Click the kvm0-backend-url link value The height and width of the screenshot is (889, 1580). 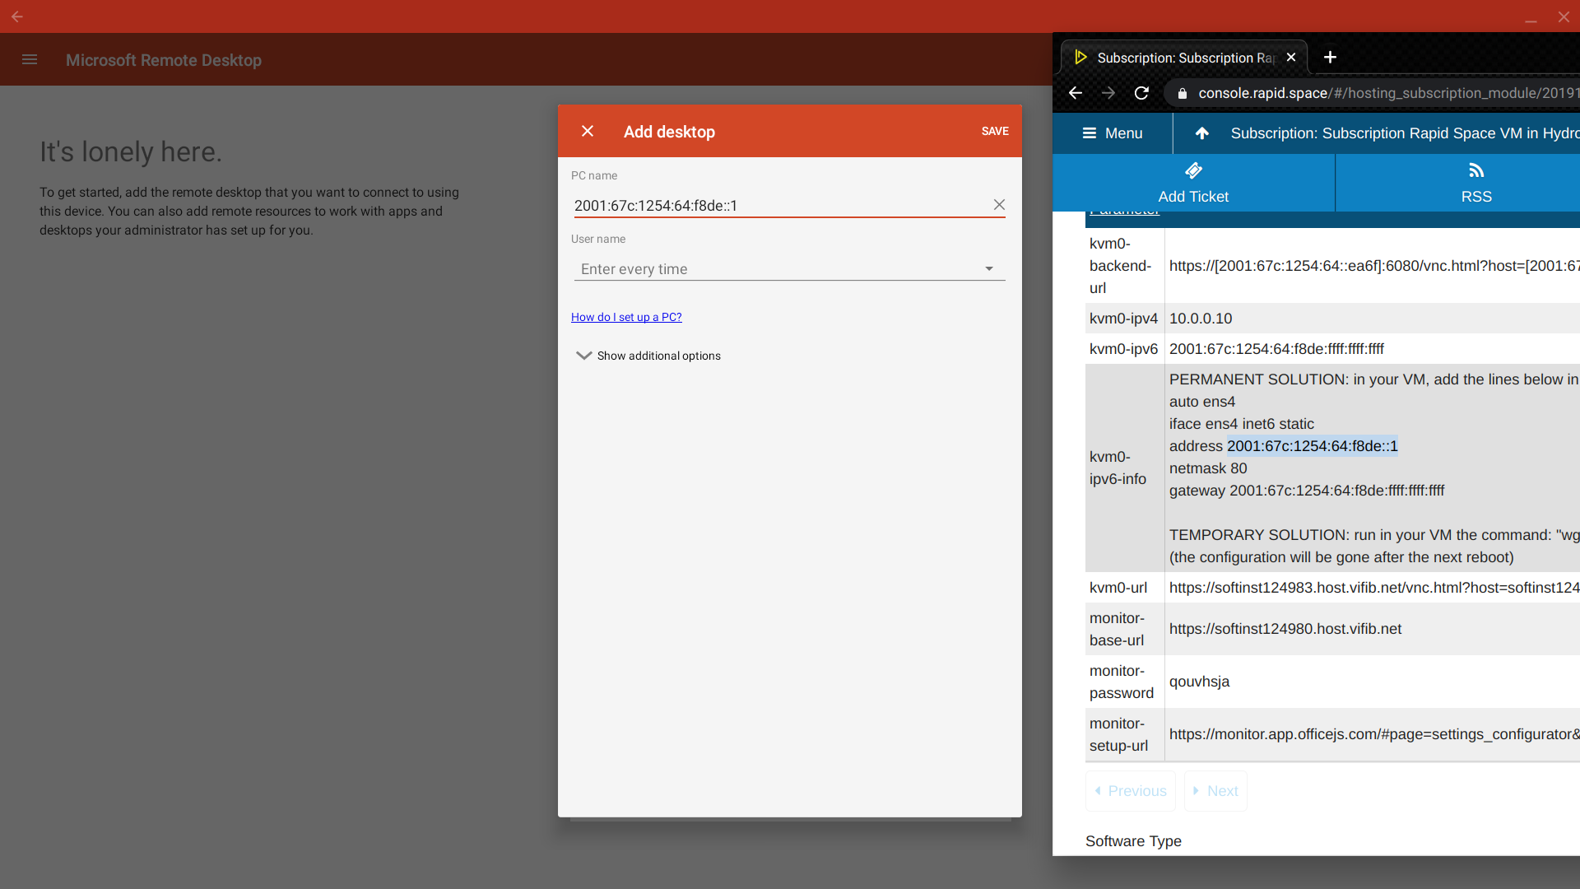tap(1374, 266)
